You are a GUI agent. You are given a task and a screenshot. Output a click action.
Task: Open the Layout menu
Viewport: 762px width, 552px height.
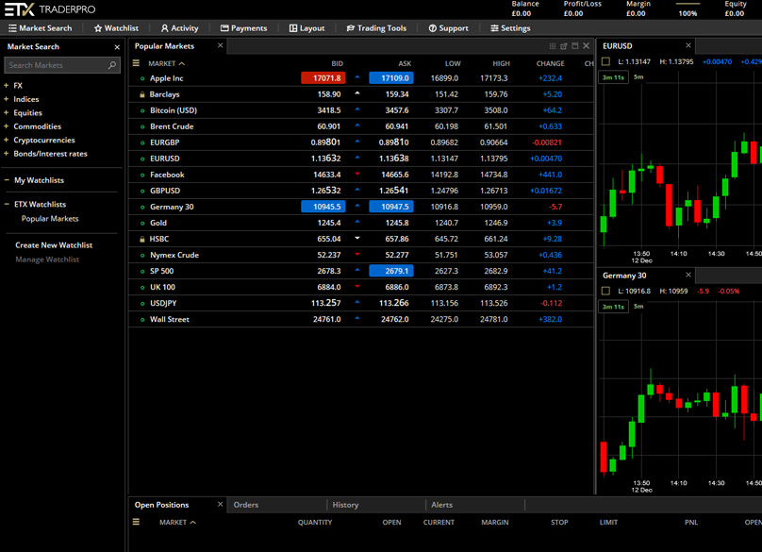click(306, 28)
